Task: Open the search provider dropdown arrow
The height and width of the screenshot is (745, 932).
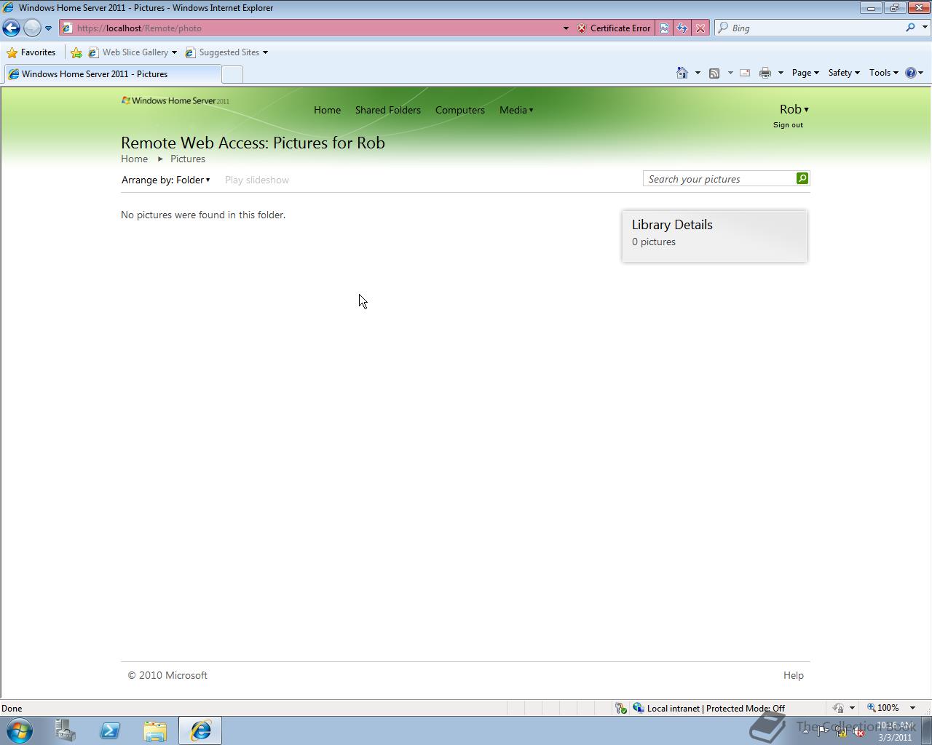Action: 925,28
